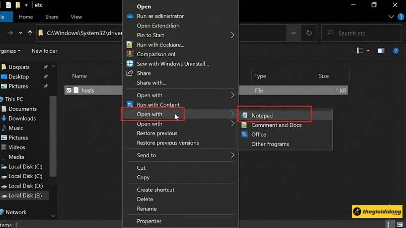Image resolution: width=406 pixels, height=228 pixels.
Task: Click the Notepad icon in the submenu
Action: point(244,115)
